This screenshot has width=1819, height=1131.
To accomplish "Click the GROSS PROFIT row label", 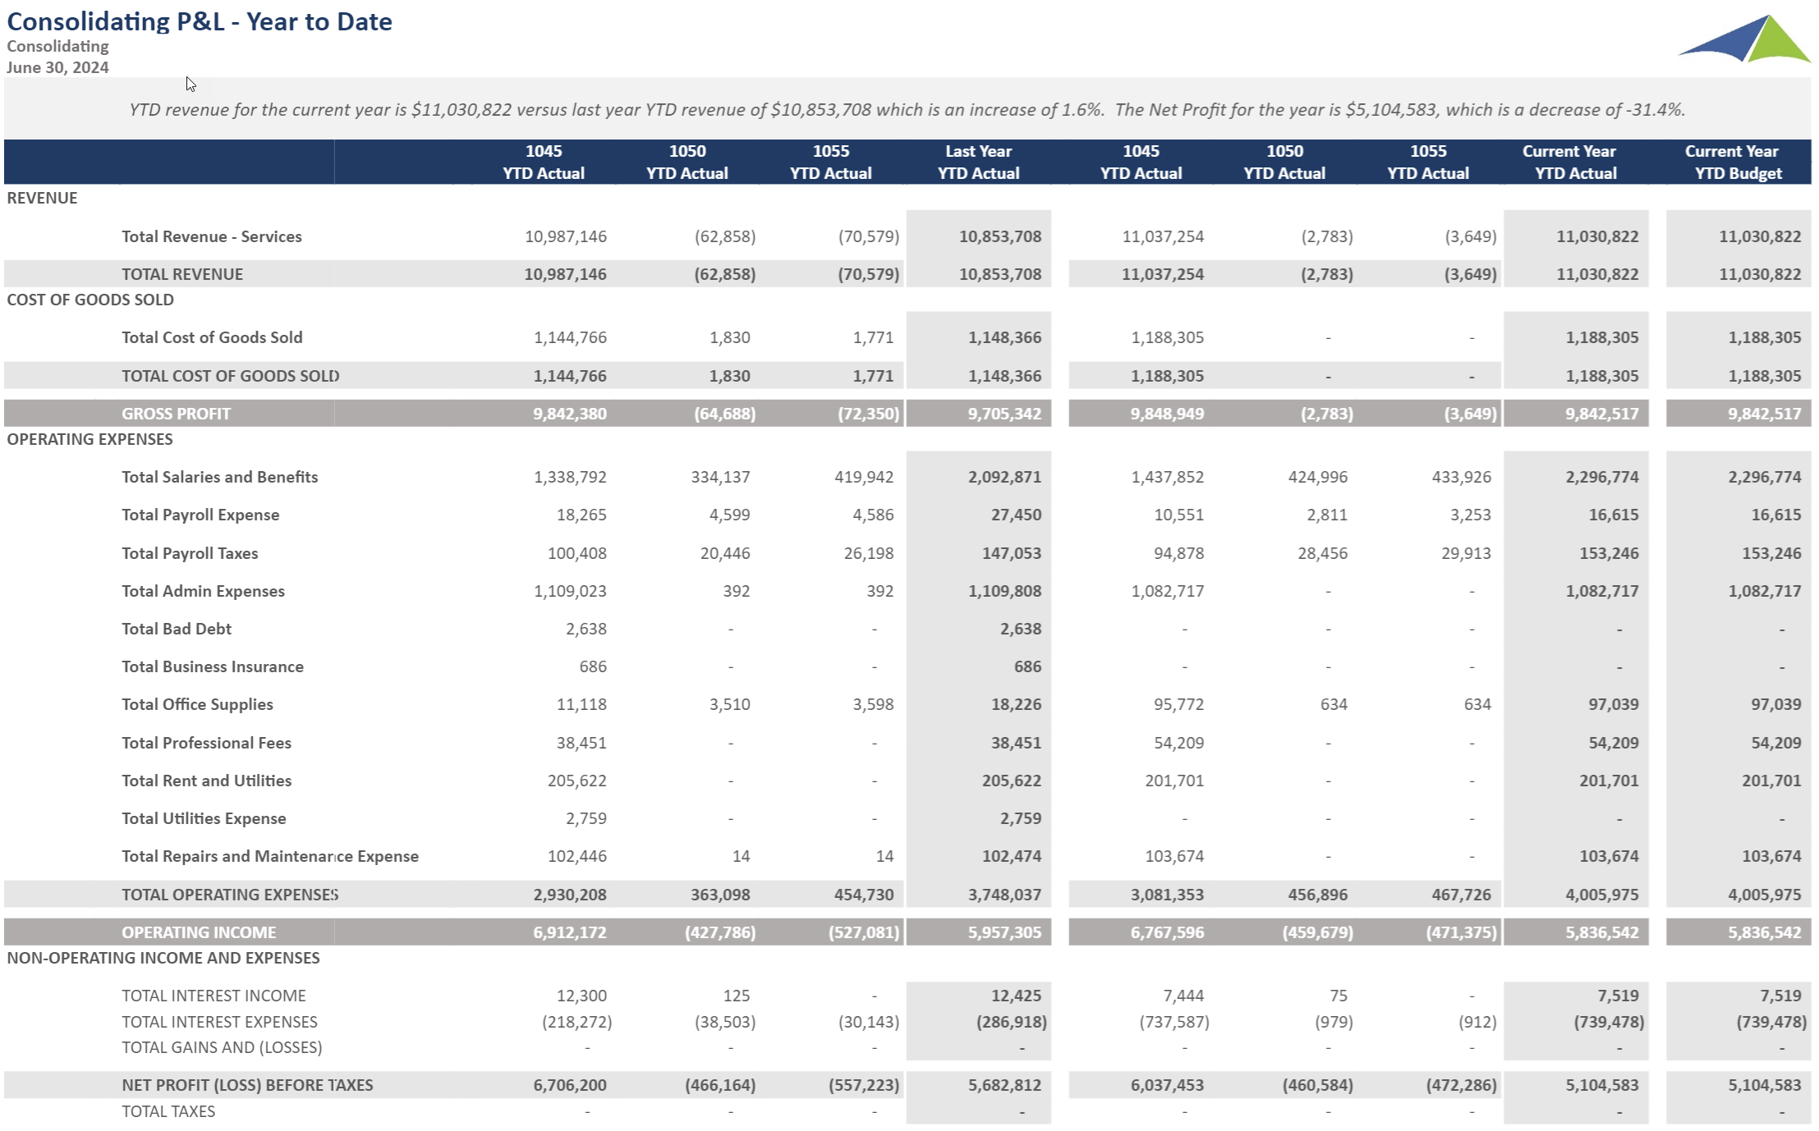I will point(176,414).
